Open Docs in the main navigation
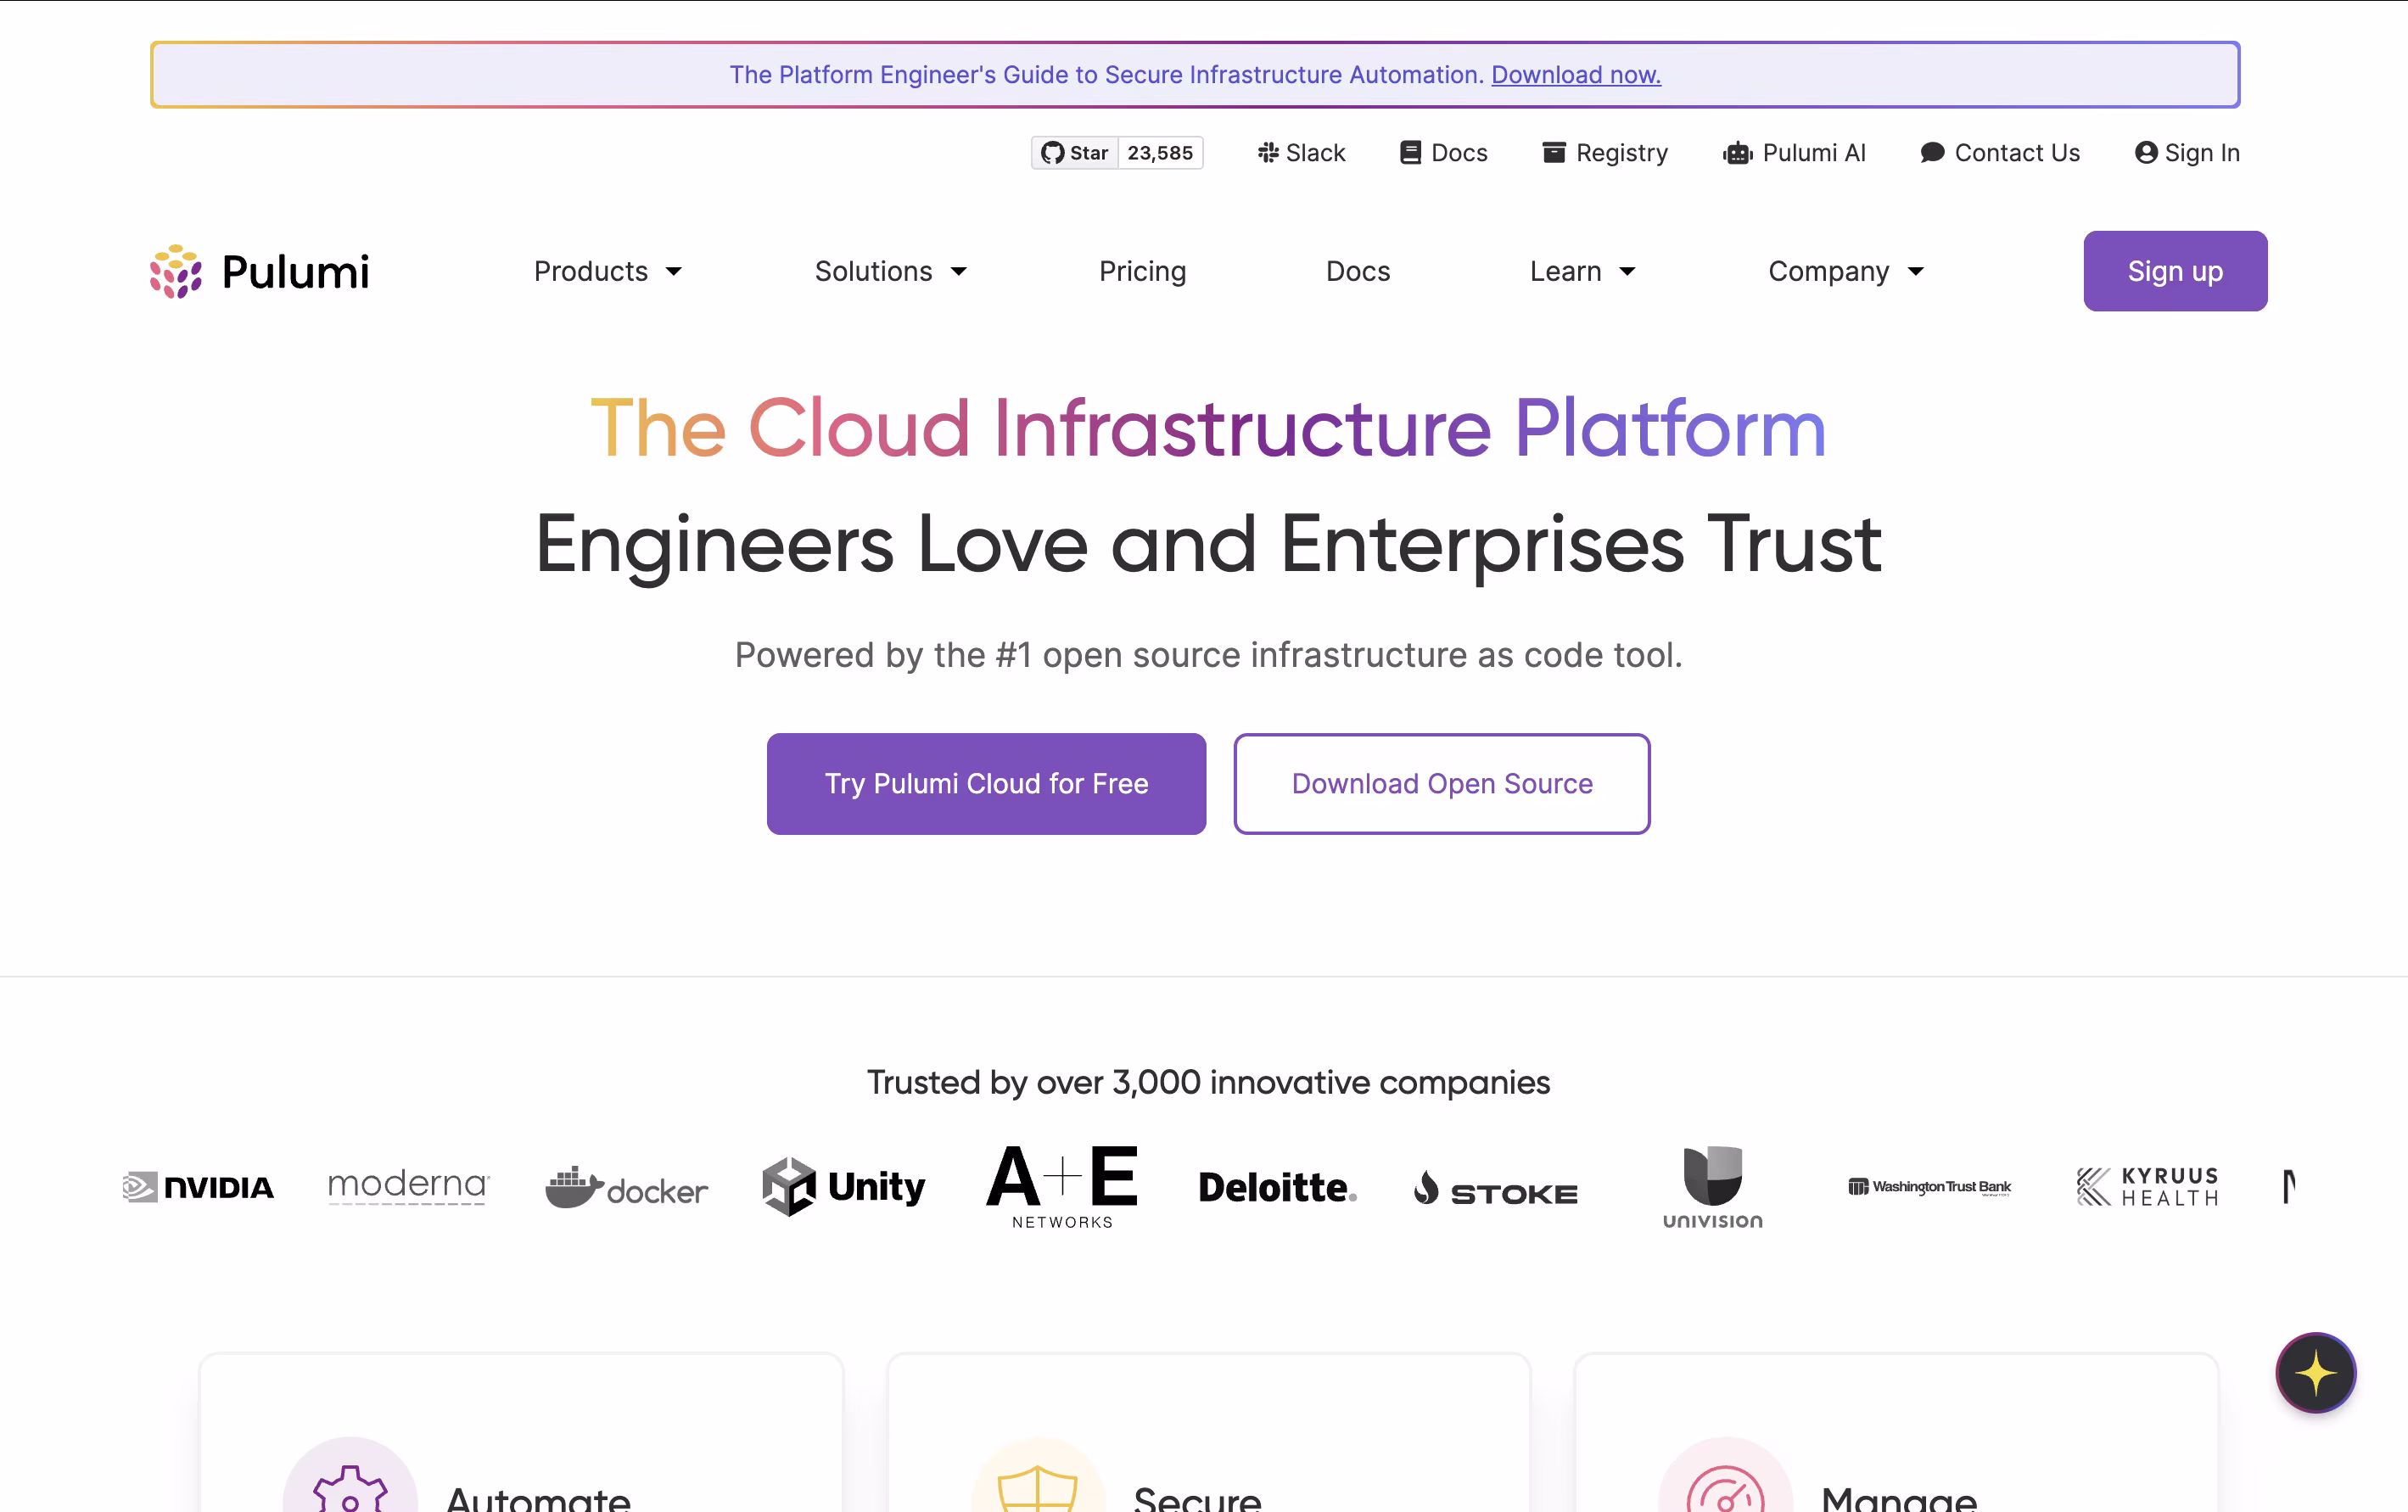 [x=1358, y=271]
